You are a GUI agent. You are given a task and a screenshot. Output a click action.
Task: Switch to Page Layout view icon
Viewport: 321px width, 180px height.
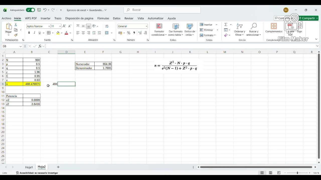(x=270, y=173)
